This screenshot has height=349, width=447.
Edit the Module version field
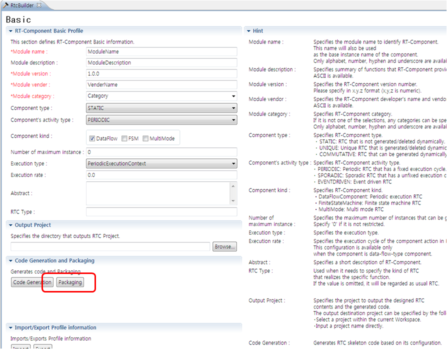click(x=161, y=73)
